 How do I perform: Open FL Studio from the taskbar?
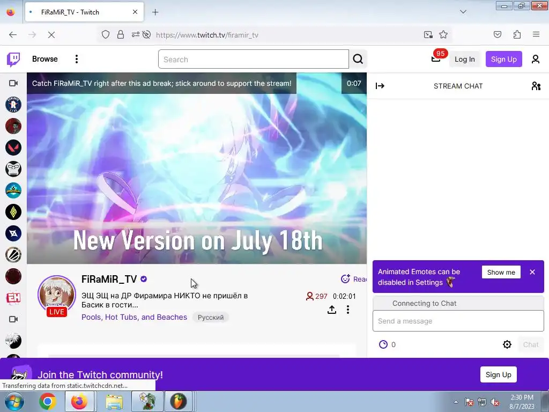click(178, 401)
